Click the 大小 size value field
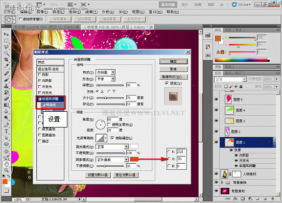The height and width of the screenshot is (203, 282). coord(131,97)
